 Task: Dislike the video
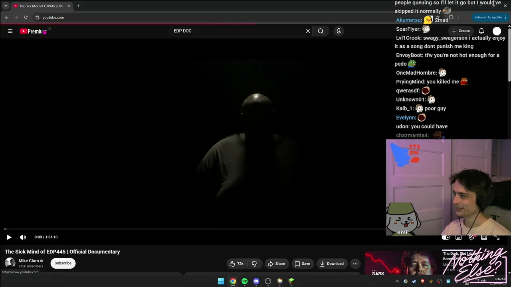pyautogui.click(x=254, y=263)
